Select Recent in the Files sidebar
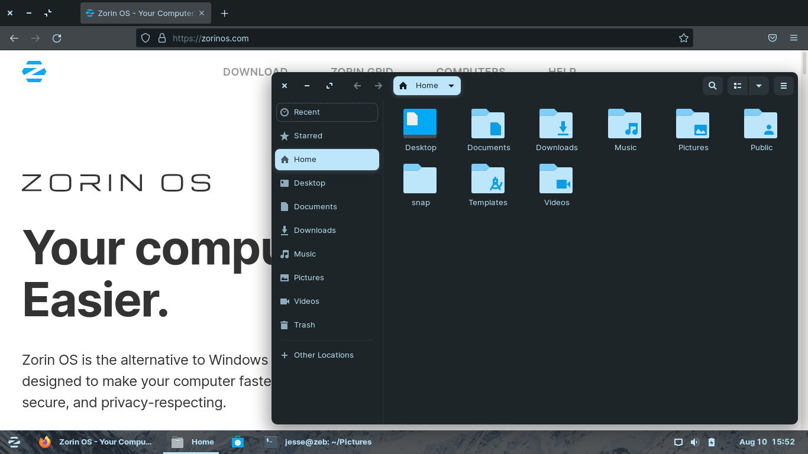Screen dimensions: 808x454 [x=327, y=112]
